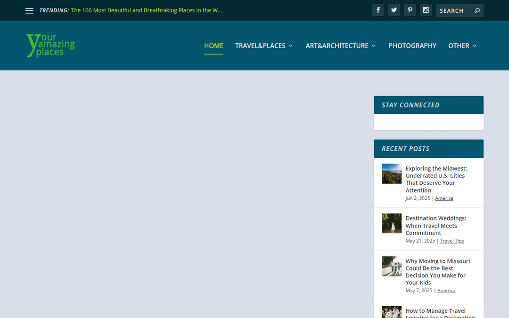Viewport: 509px width, 318px height.
Task: Open the hamburger menu icon
Action: [29, 11]
